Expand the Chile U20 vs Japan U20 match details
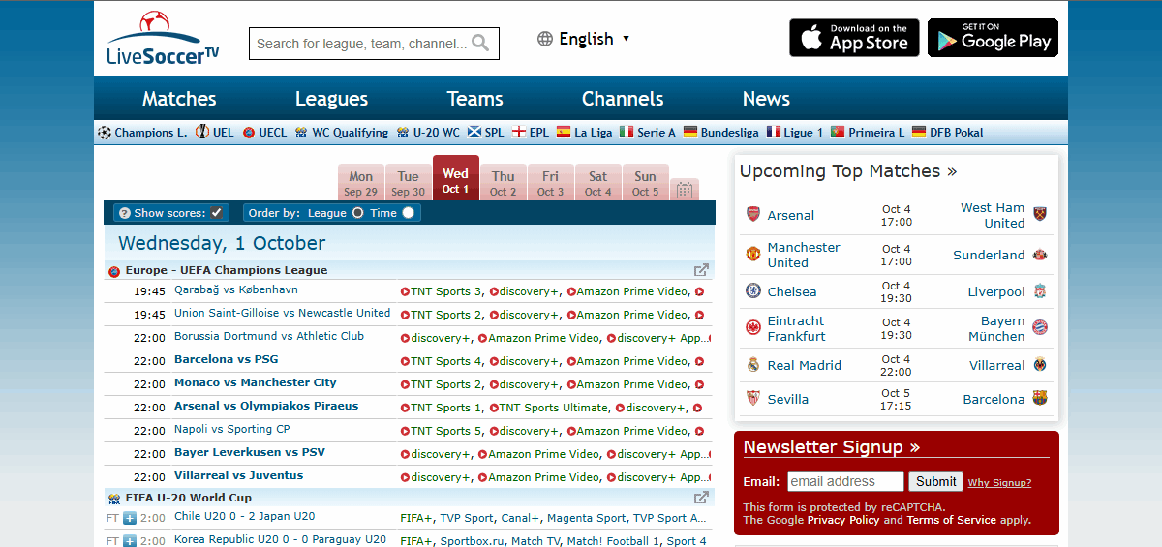 130,518
